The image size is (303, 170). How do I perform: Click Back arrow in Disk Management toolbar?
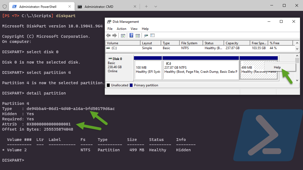[x=108, y=36]
